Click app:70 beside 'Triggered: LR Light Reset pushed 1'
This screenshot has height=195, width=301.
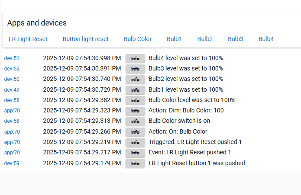click(12, 142)
